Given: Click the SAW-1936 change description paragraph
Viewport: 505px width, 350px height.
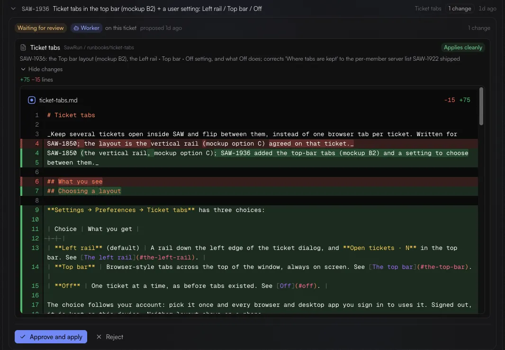Looking at the screenshot, I should click(240, 59).
